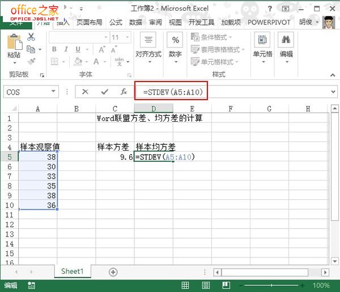Click the ribbon display options icon
340x292 pixels.
tap(286, 9)
